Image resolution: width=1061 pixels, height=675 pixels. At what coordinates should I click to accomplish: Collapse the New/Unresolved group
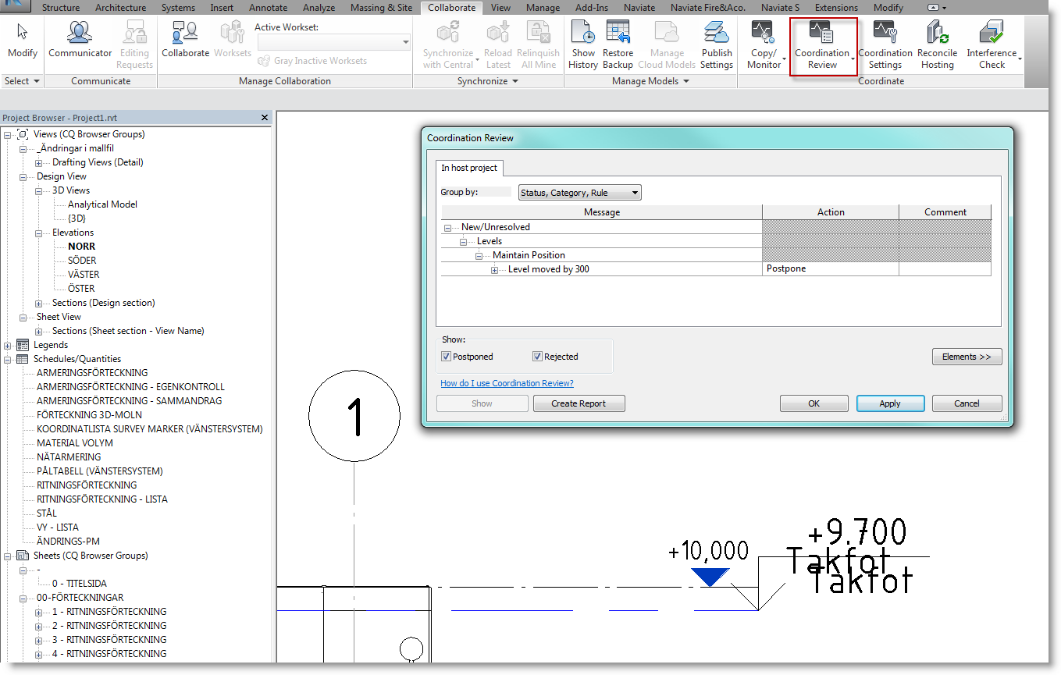(446, 226)
